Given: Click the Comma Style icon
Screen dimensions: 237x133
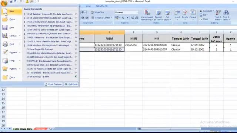Looking at the screenshot, I should coord(127,18).
